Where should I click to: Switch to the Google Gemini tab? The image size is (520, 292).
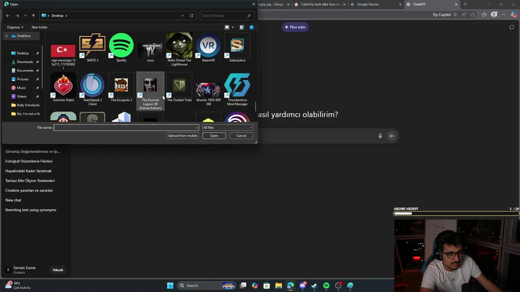tap(375, 4)
